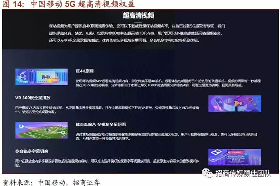The height and width of the screenshot is (186, 280).
Task: Click the multi-view description starting 通过赛场周围
Action: pyautogui.click(x=166, y=136)
